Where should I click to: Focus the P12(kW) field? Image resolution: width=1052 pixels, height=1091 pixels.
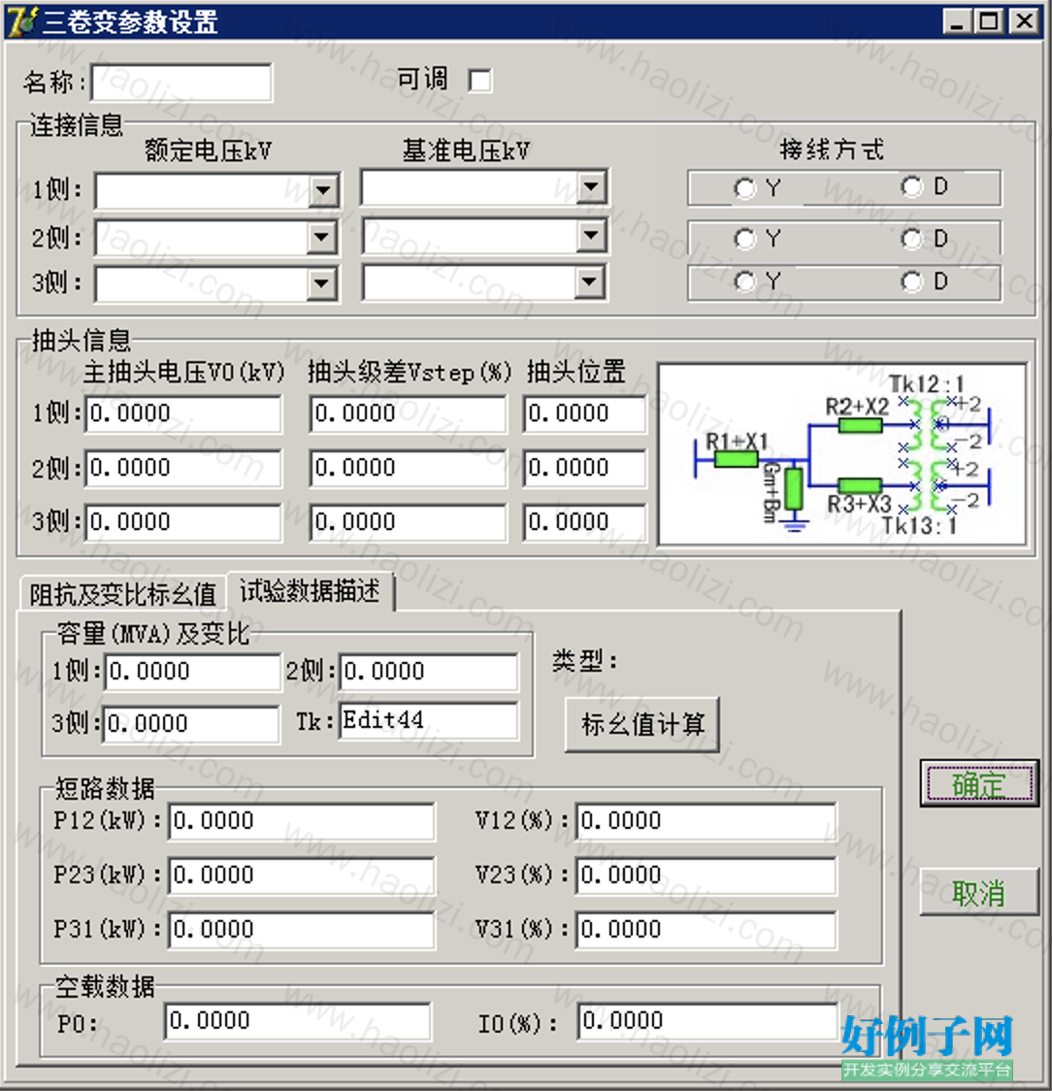(x=302, y=822)
